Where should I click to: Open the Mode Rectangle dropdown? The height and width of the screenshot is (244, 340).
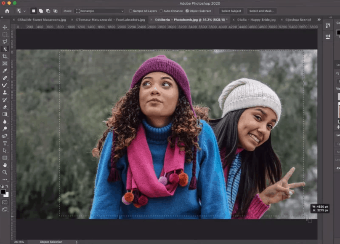tap(99, 11)
